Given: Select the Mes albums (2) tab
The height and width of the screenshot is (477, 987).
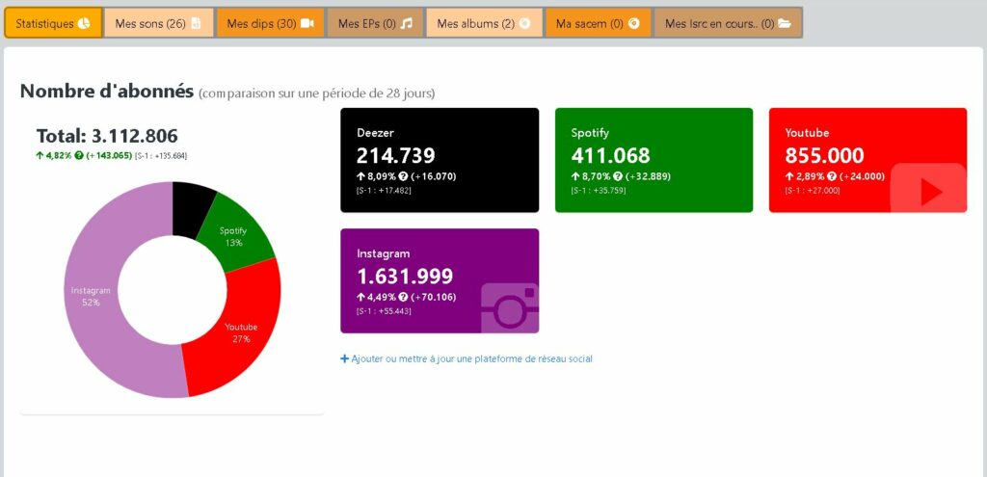Looking at the screenshot, I should [484, 23].
